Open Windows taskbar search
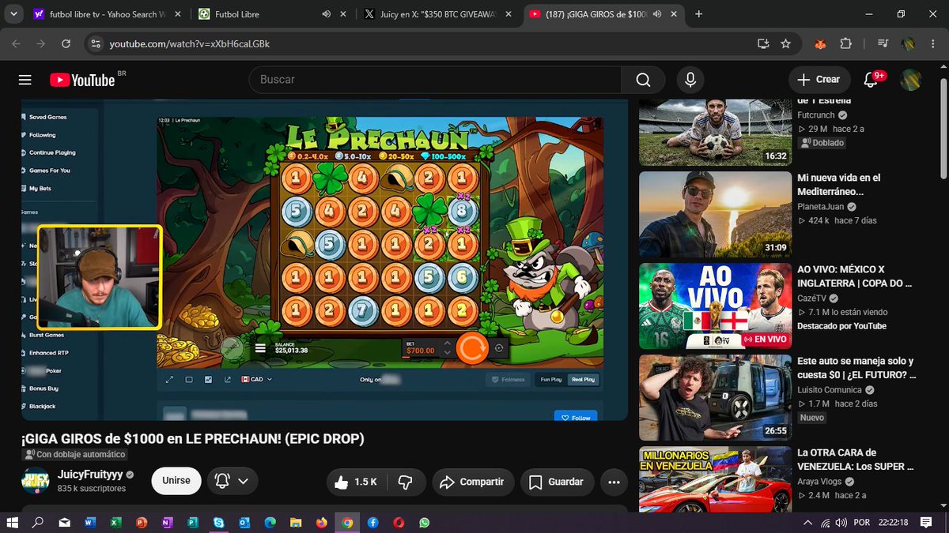The image size is (949, 533). [37, 523]
